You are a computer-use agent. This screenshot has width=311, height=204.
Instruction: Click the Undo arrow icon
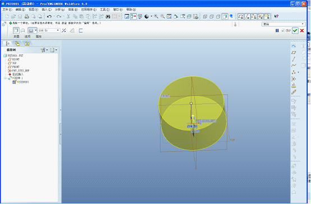tap(49, 16)
